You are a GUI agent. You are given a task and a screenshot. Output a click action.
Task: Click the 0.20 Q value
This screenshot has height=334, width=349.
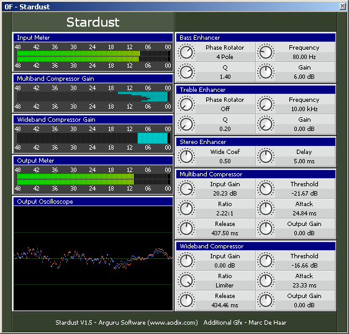(x=225, y=129)
